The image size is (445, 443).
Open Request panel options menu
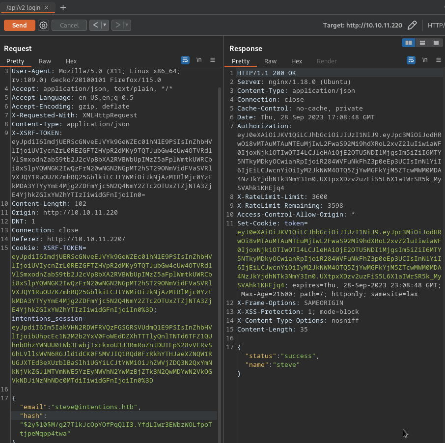click(213, 60)
